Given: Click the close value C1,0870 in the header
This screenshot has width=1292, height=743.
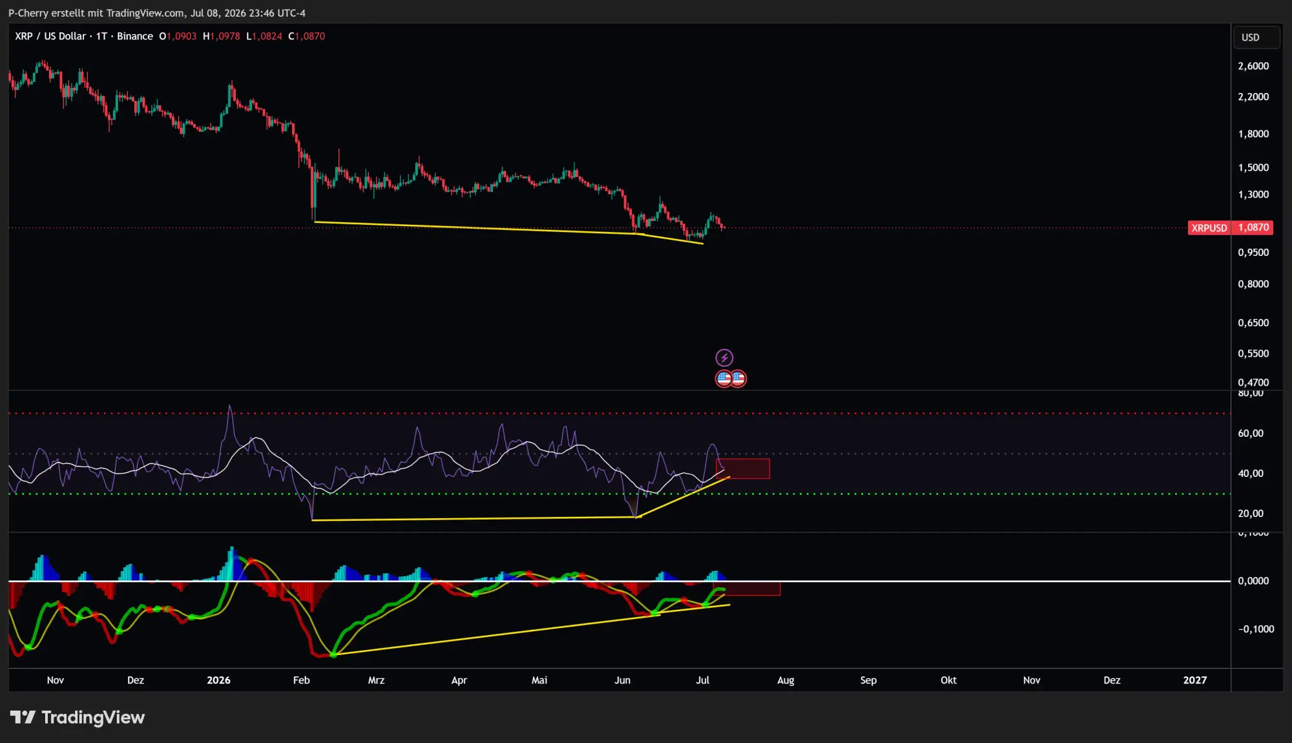Looking at the screenshot, I should tap(307, 36).
